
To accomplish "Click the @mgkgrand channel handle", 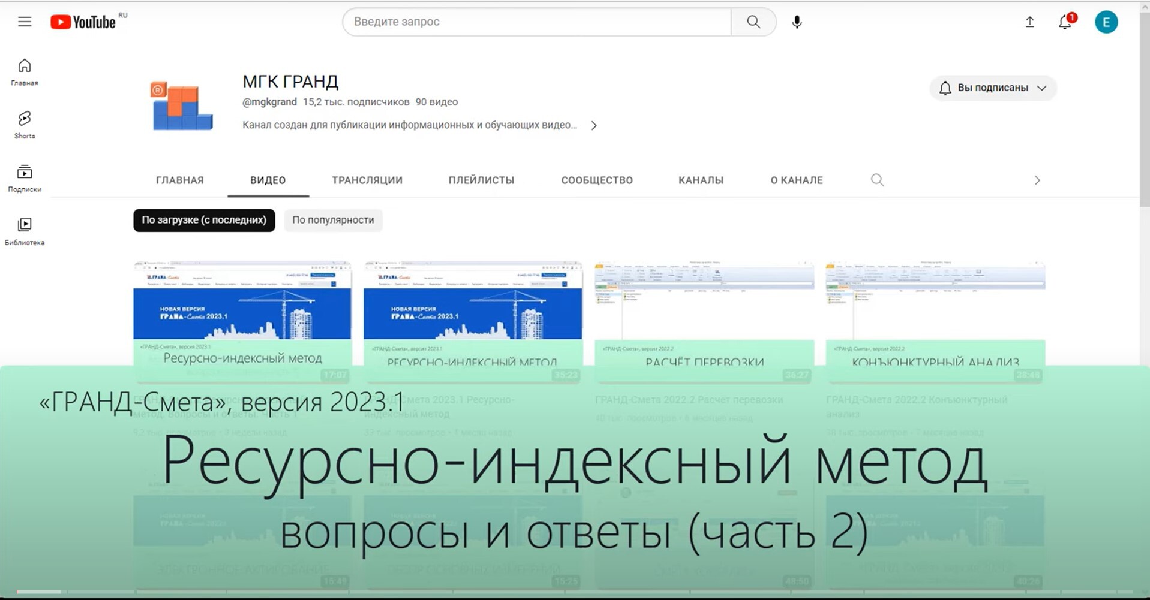I will click(269, 102).
